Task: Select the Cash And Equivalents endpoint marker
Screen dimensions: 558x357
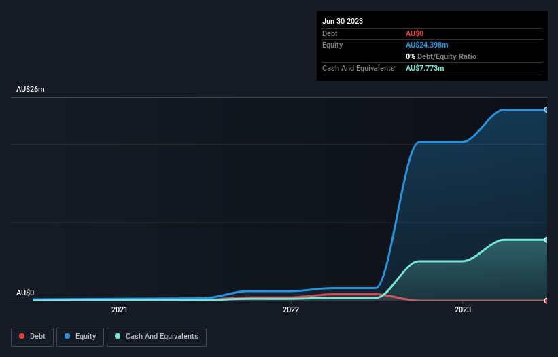Action: click(x=546, y=240)
